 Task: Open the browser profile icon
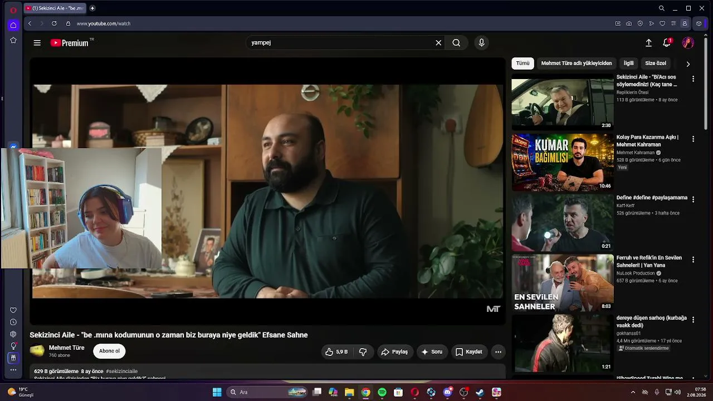[685, 23]
